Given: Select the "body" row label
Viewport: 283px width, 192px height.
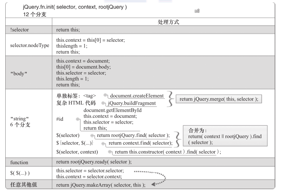Looking at the screenshot, I should tap(19, 74).
